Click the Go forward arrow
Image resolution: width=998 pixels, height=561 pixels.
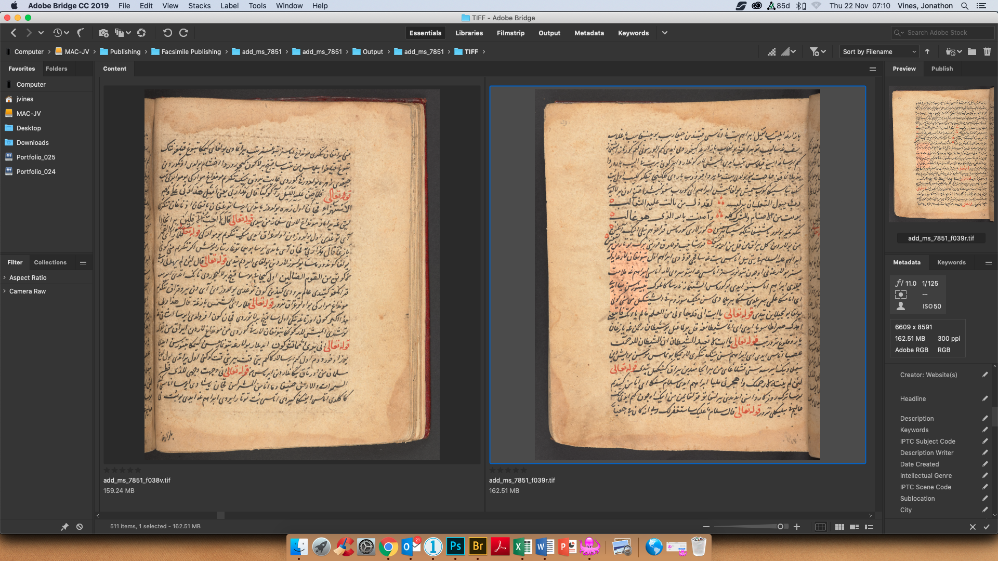pyautogui.click(x=29, y=33)
